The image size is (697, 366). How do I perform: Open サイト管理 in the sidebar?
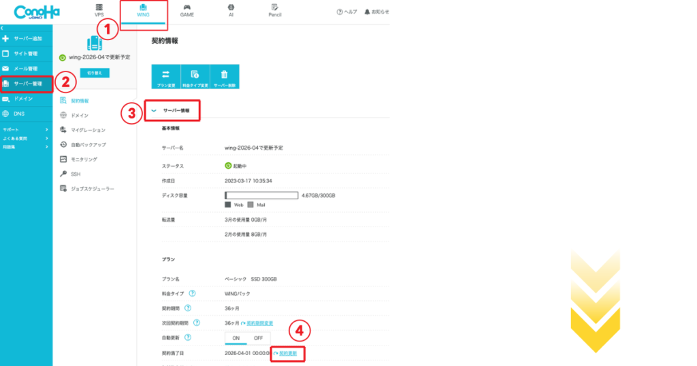coord(27,54)
